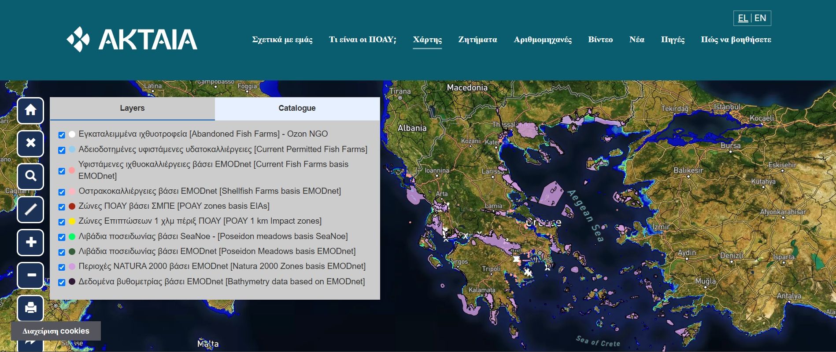Click red swatch of POAY zones layer
Screen dimensions: 836x352
tap(72, 206)
